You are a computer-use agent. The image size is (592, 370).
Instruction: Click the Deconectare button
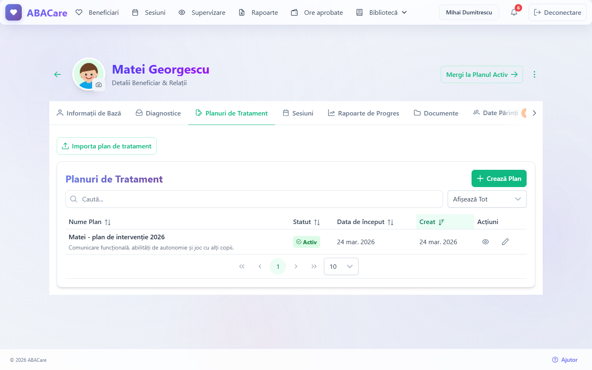557,12
